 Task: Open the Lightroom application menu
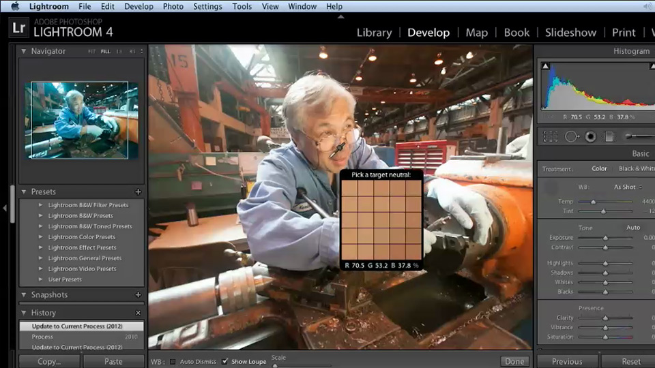49,6
